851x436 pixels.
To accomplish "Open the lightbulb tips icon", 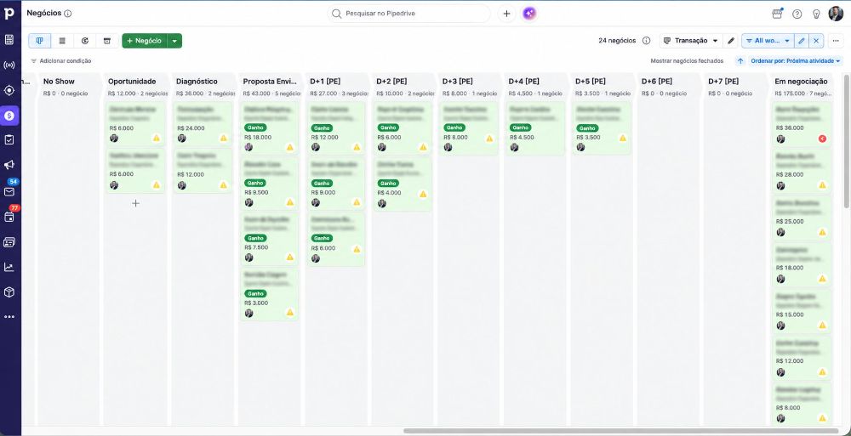I will (816, 14).
